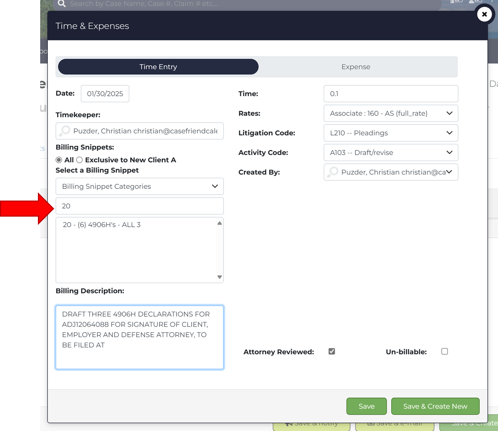Click the search magnifier icon at top

[x=62, y=4]
